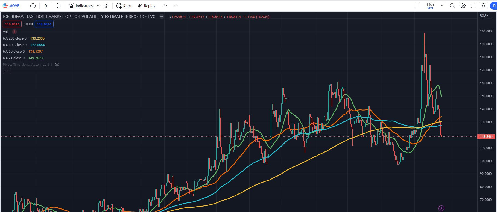Add a symbol to compare with plus icon
This screenshot has height=212, width=497.
pyautogui.click(x=33, y=6)
